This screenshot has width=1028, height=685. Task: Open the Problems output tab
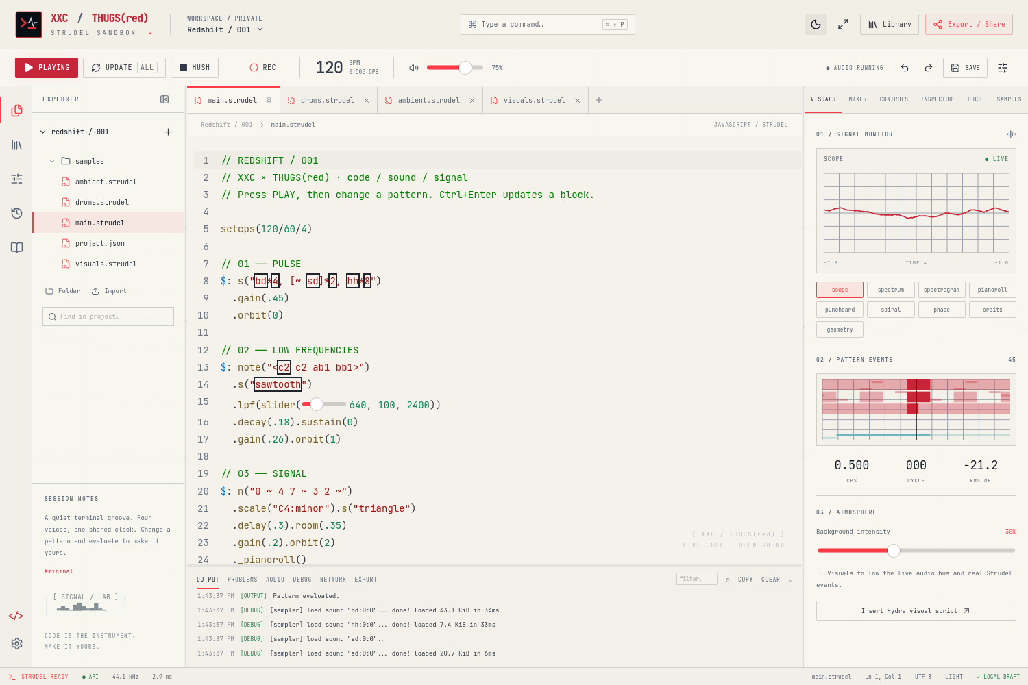point(243,580)
